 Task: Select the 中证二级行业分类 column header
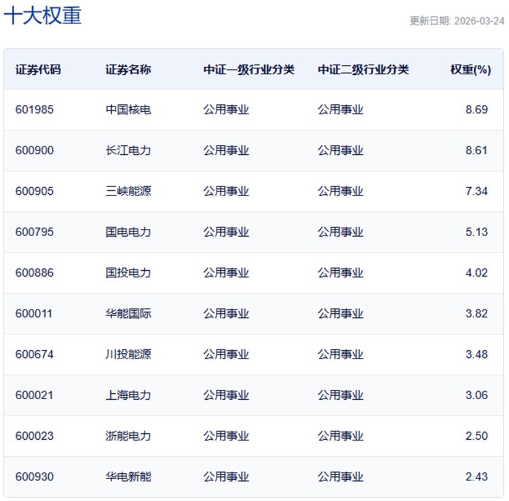(363, 69)
